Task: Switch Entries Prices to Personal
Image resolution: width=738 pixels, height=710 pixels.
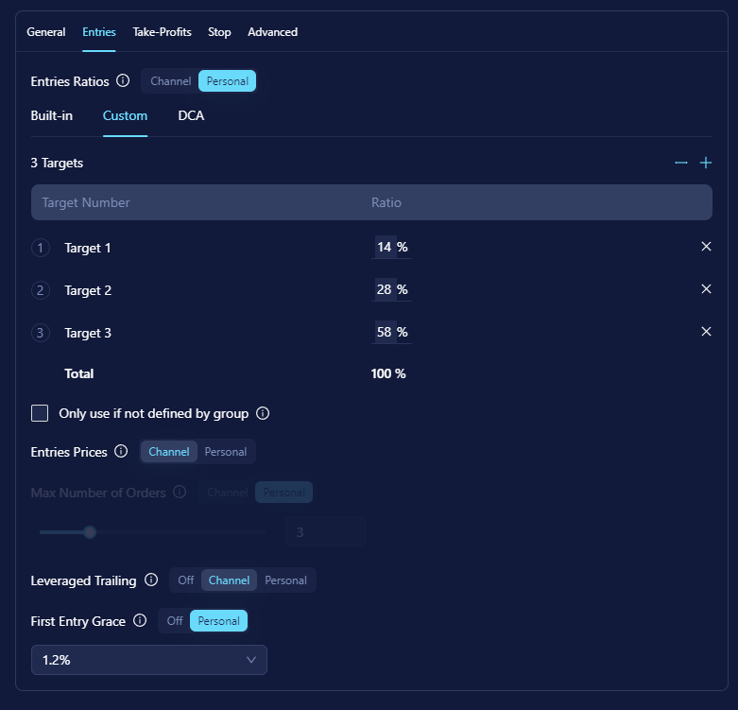Action: point(226,452)
